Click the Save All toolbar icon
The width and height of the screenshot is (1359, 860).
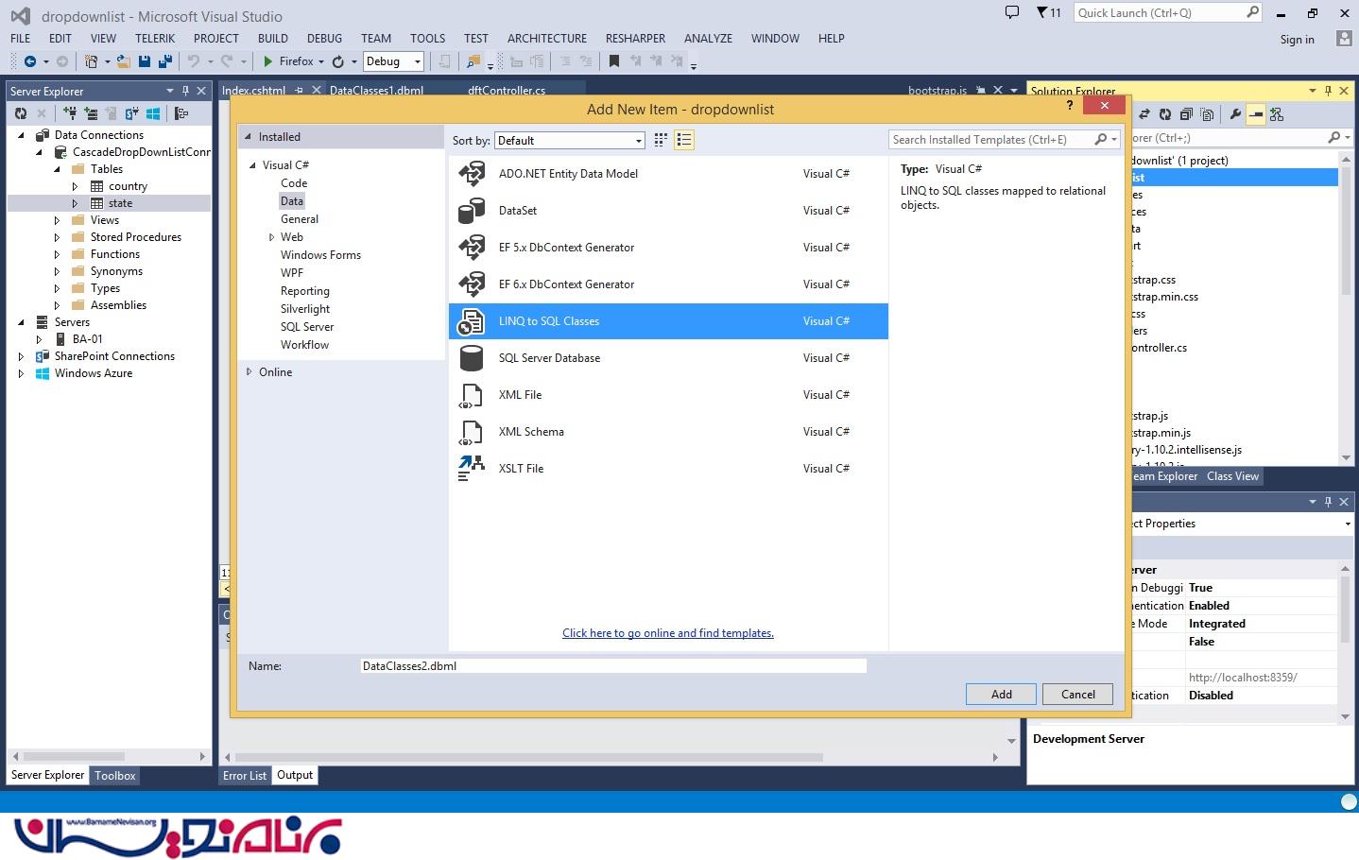pyautogui.click(x=164, y=61)
